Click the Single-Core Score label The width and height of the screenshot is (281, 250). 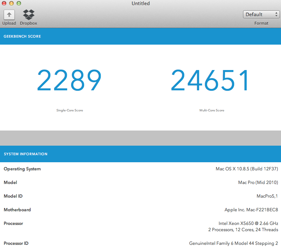pyautogui.click(x=70, y=110)
